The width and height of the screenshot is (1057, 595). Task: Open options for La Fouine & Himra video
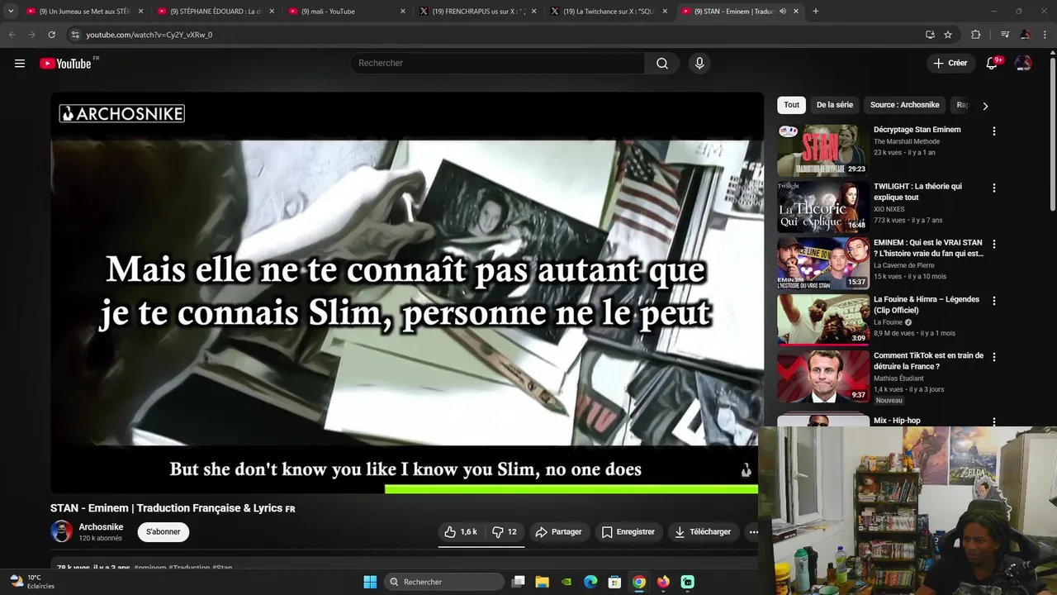coord(993,301)
